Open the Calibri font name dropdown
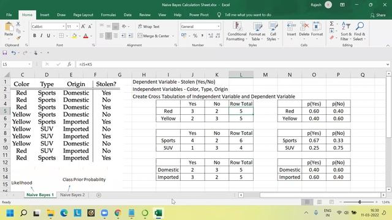The height and width of the screenshot is (220, 392). coord(64,26)
